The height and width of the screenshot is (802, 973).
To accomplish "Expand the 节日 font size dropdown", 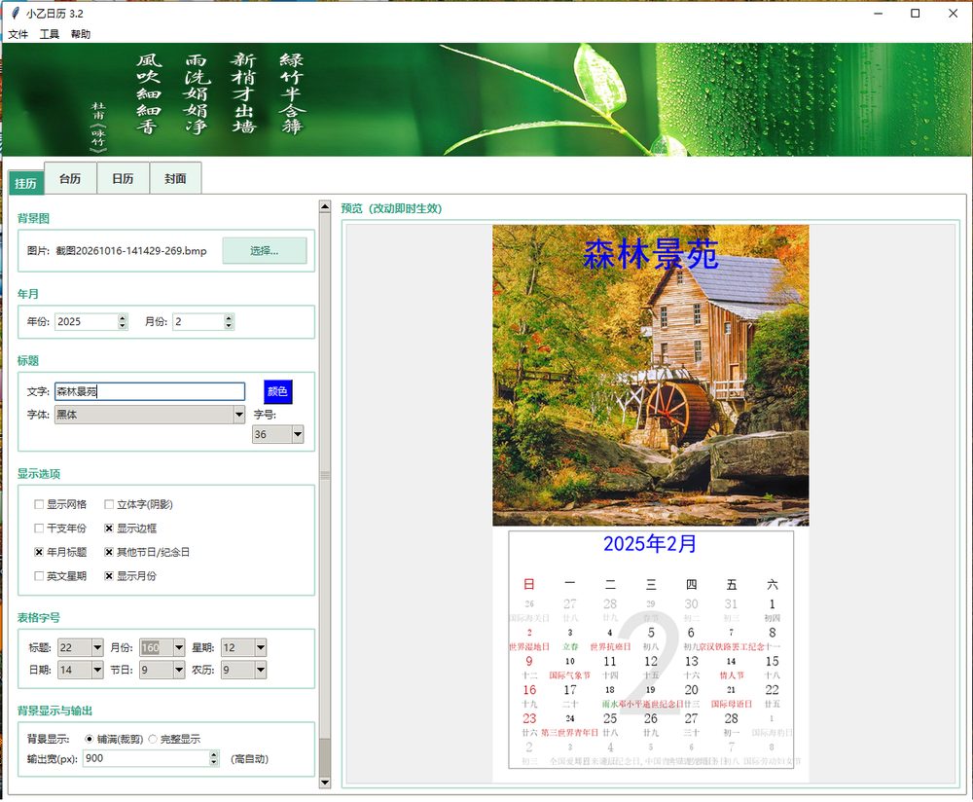I will tap(179, 670).
